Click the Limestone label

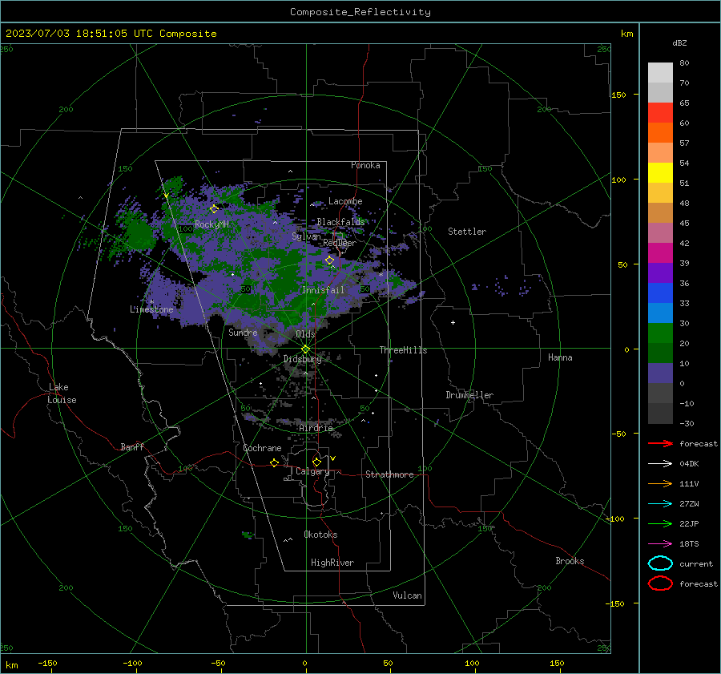[151, 309]
